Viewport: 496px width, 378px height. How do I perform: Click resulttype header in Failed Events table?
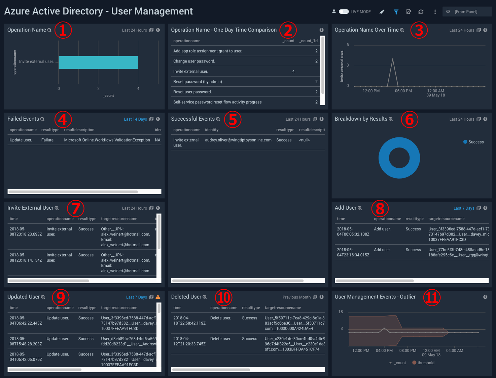(x=50, y=130)
